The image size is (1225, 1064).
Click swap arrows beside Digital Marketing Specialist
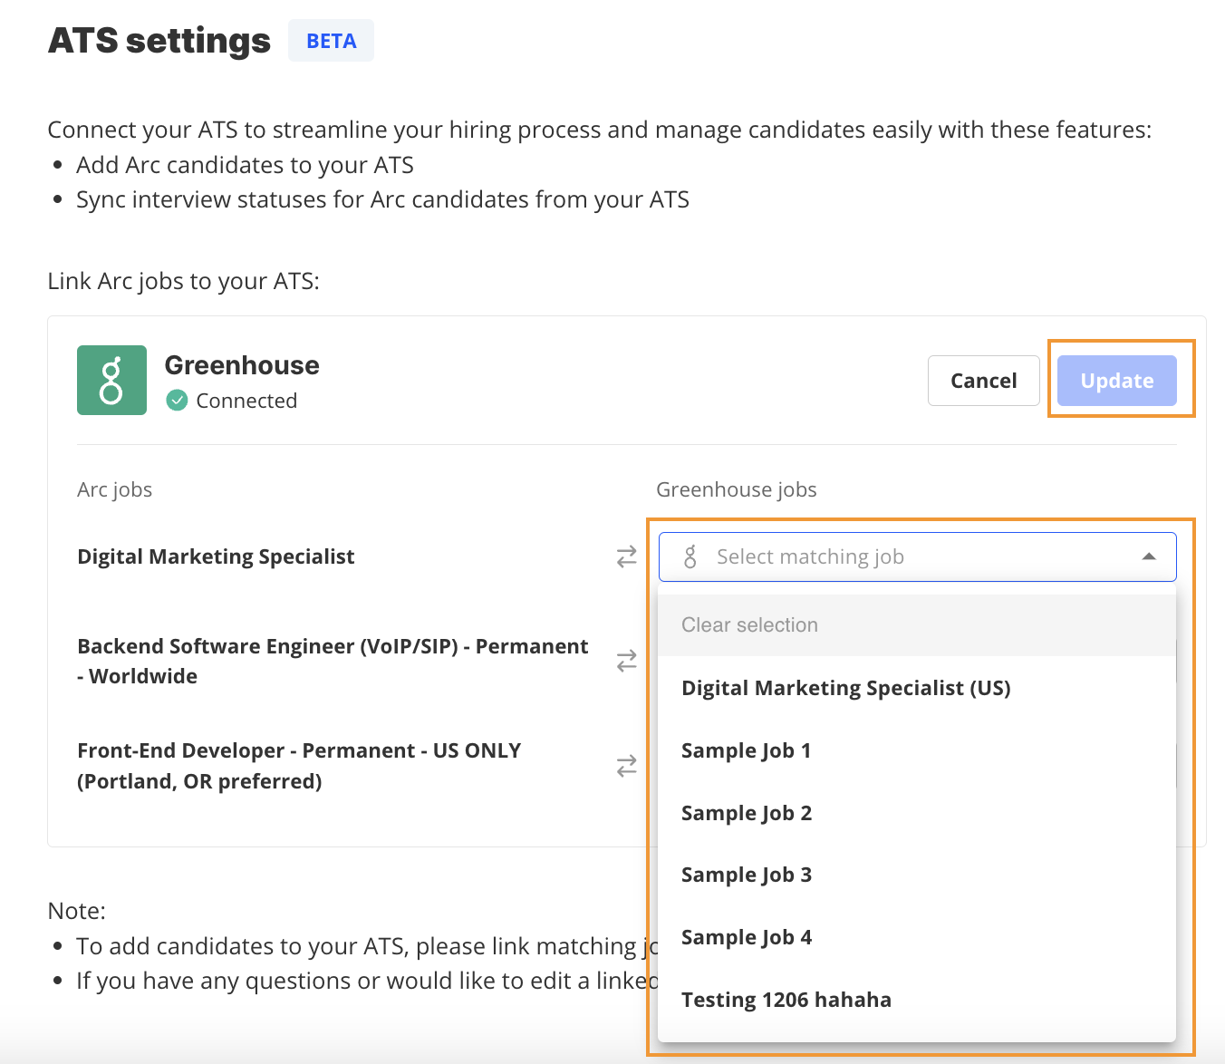[x=626, y=556]
